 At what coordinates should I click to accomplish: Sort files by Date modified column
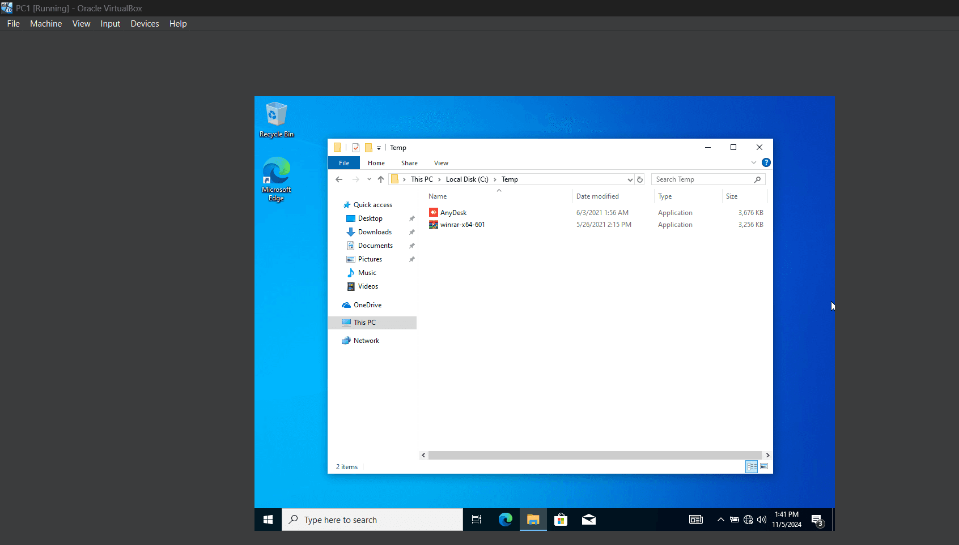click(597, 196)
